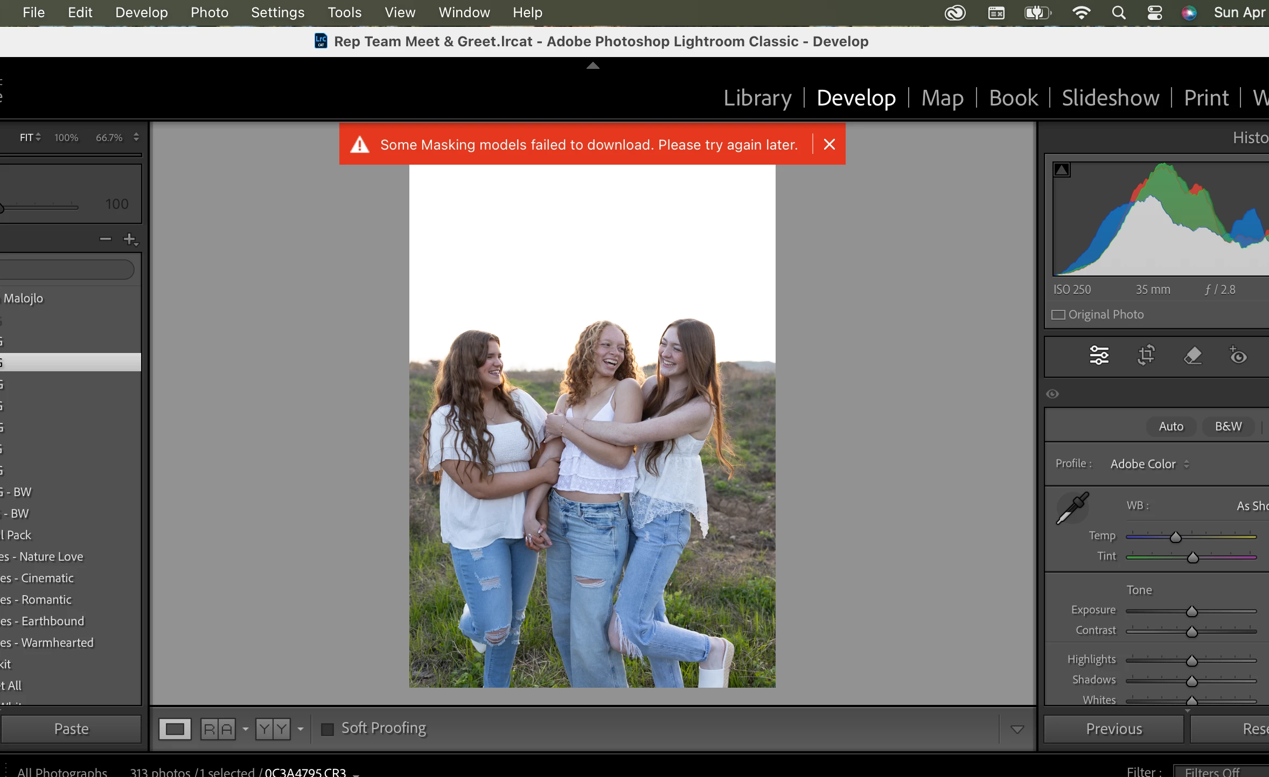Open the Photo menu
The height and width of the screenshot is (777, 1269).
(x=209, y=12)
